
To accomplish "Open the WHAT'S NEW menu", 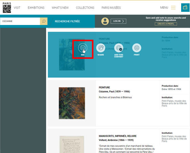I will (60, 8).
